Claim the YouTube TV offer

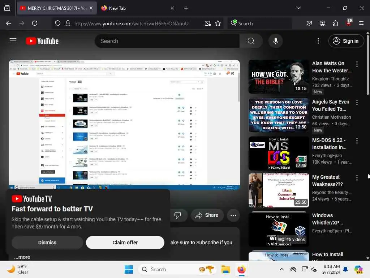coord(125,243)
